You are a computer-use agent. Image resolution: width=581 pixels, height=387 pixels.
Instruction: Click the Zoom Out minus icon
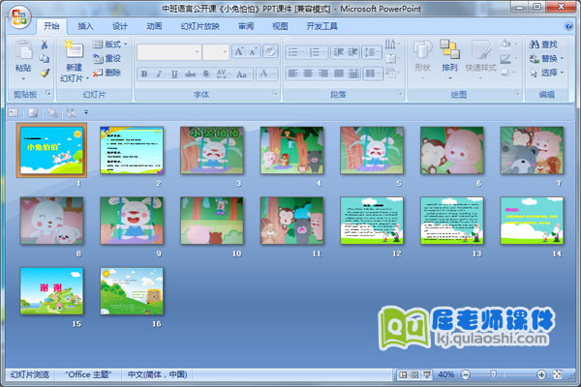click(466, 374)
